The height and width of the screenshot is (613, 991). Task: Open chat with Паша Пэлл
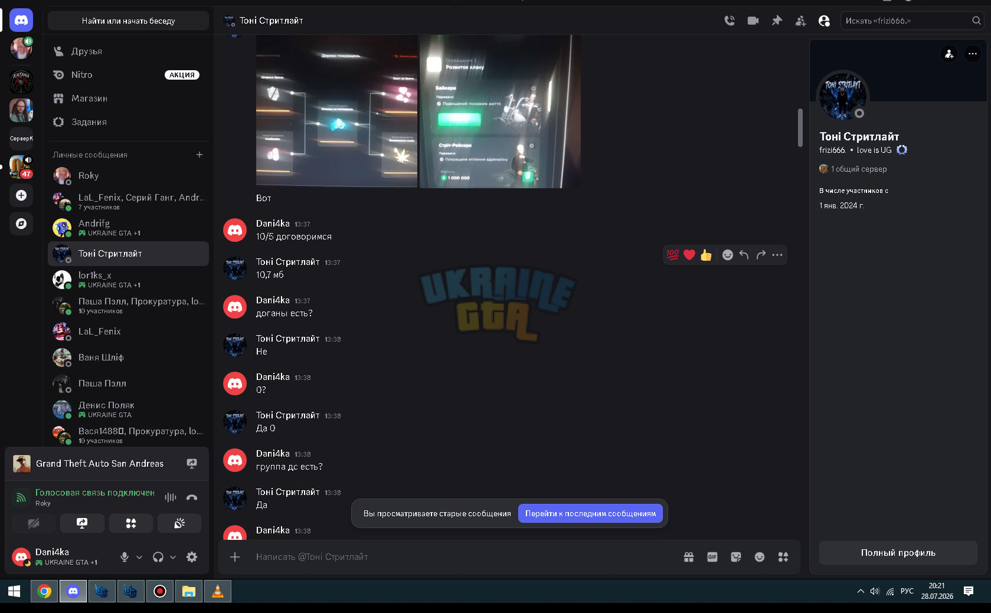click(128, 383)
